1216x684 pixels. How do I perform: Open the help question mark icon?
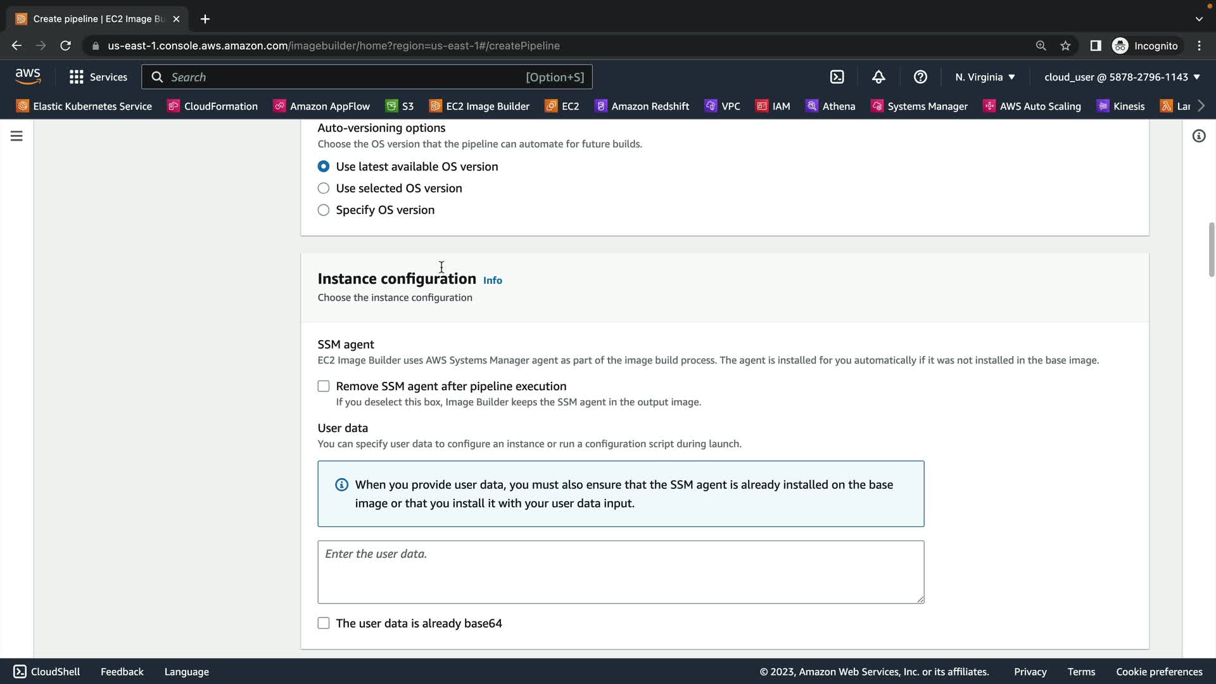(920, 77)
